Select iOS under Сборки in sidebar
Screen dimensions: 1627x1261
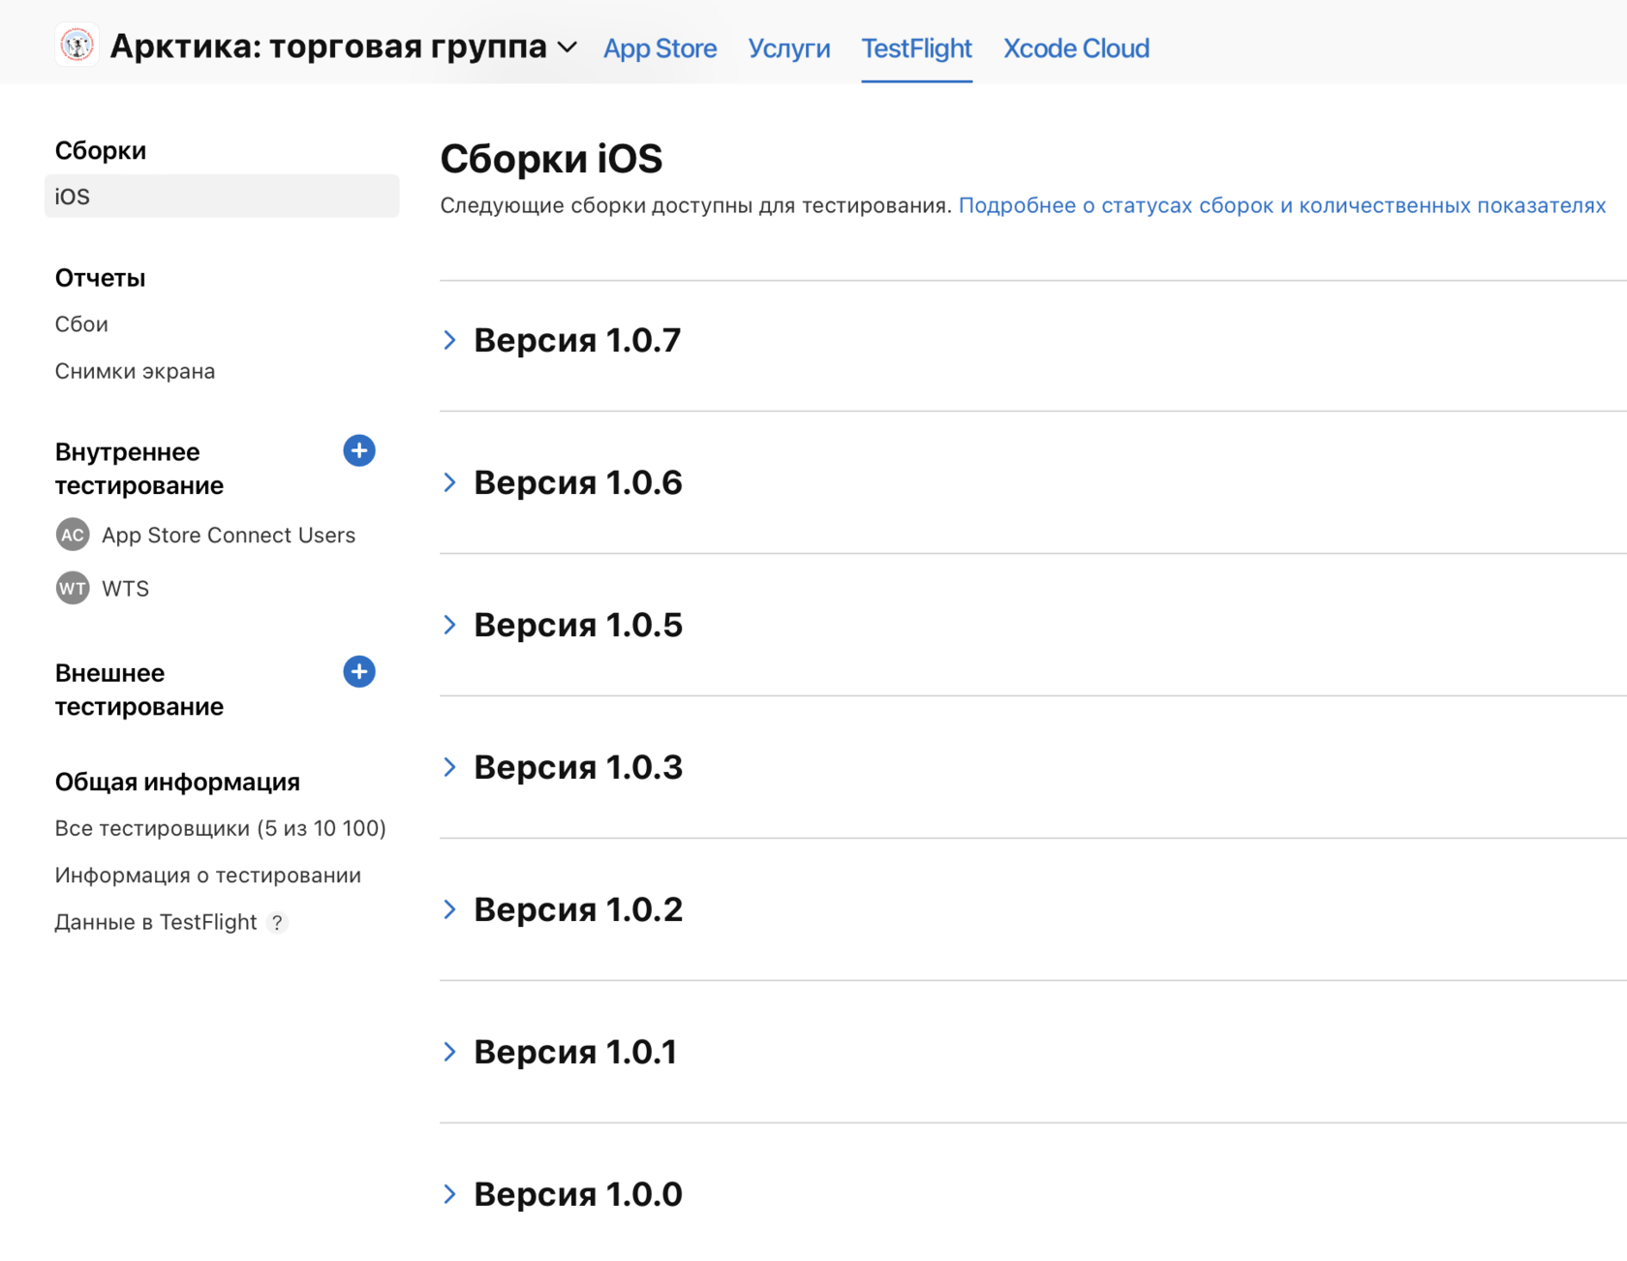222,196
